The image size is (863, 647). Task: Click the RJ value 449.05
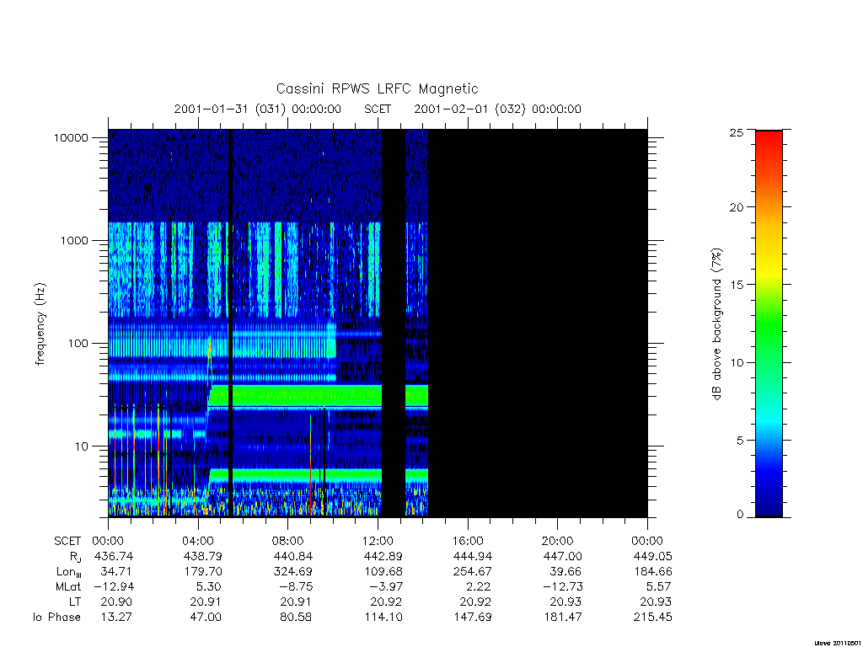653,556
